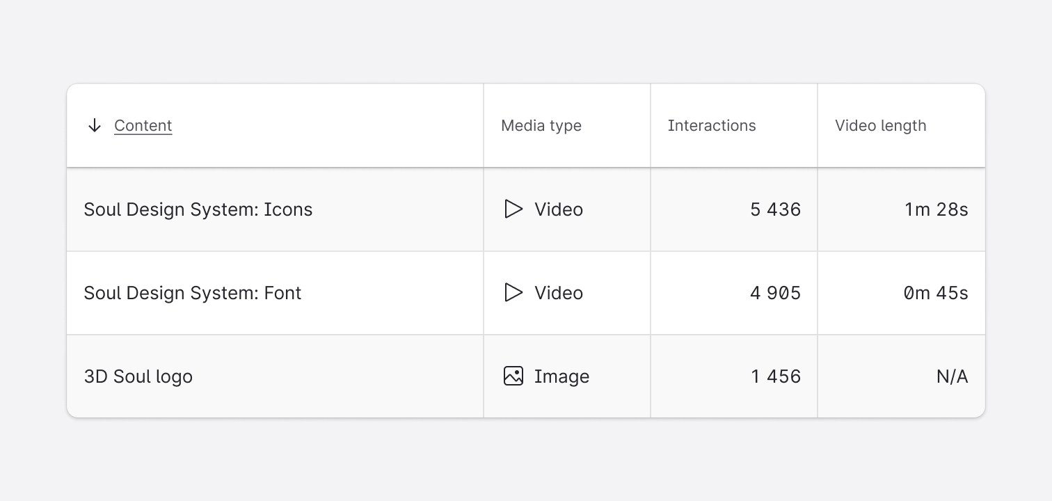Click the interactions value 4 905
Screen dimensions: 1052x501
click(x=776, y=293)
